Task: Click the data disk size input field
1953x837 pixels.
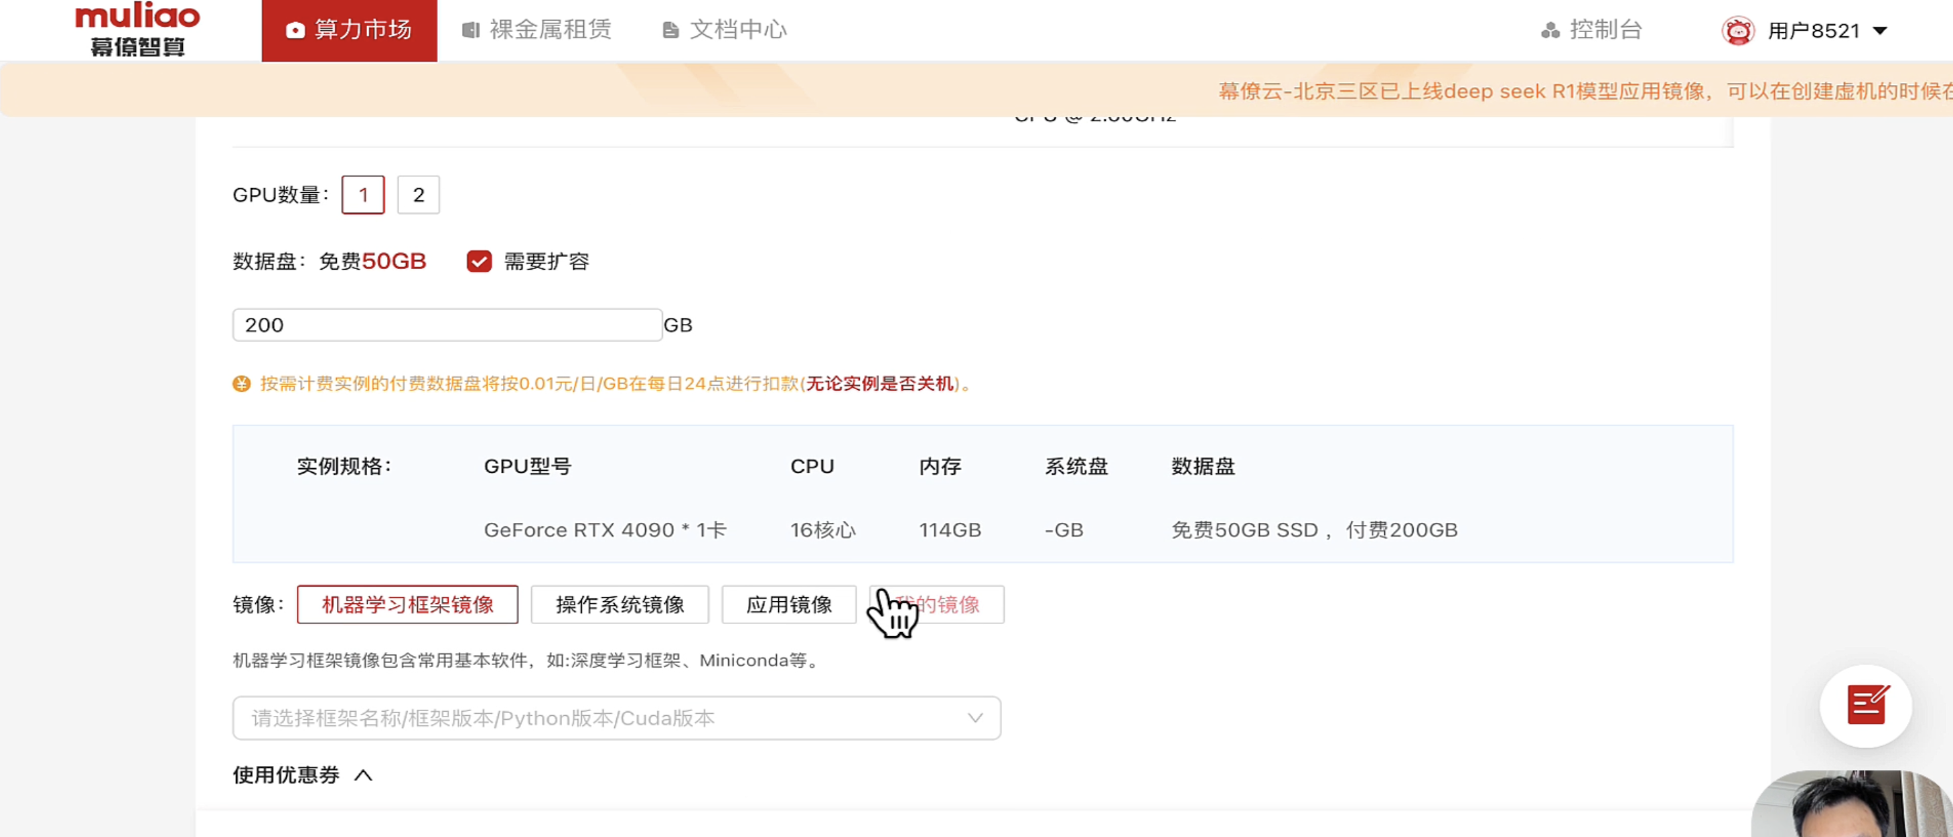Action: pos(447,325)
